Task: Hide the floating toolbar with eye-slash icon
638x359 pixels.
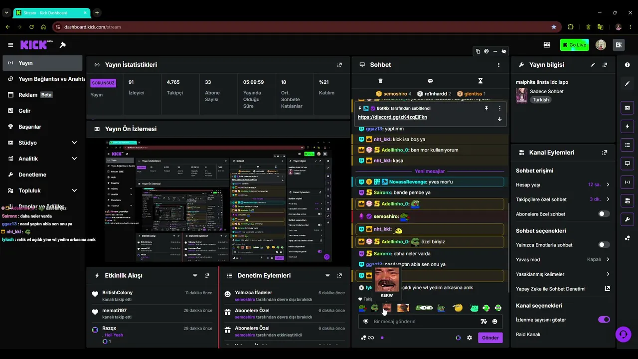Action: coord(504,51)
